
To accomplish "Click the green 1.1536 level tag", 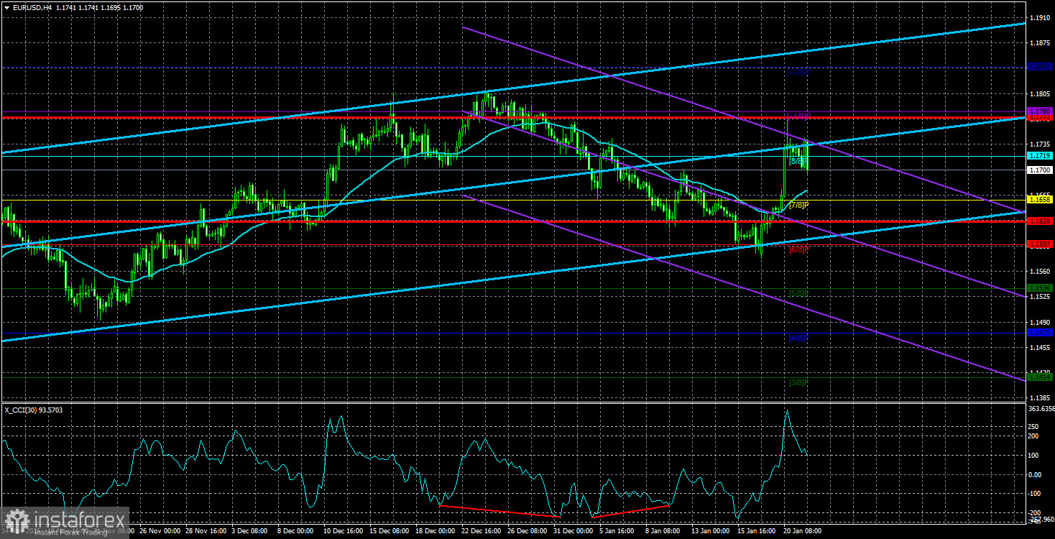I will (1039, 287).
